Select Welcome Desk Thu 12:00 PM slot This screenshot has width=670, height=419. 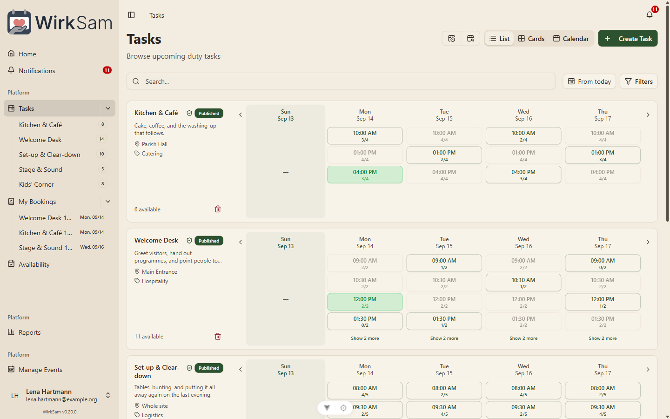pos(603,302)
